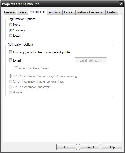The width and height of the screenshot is (125, 153).
Task: Switch to Network Credentials tab
Action: pos(91,12)
